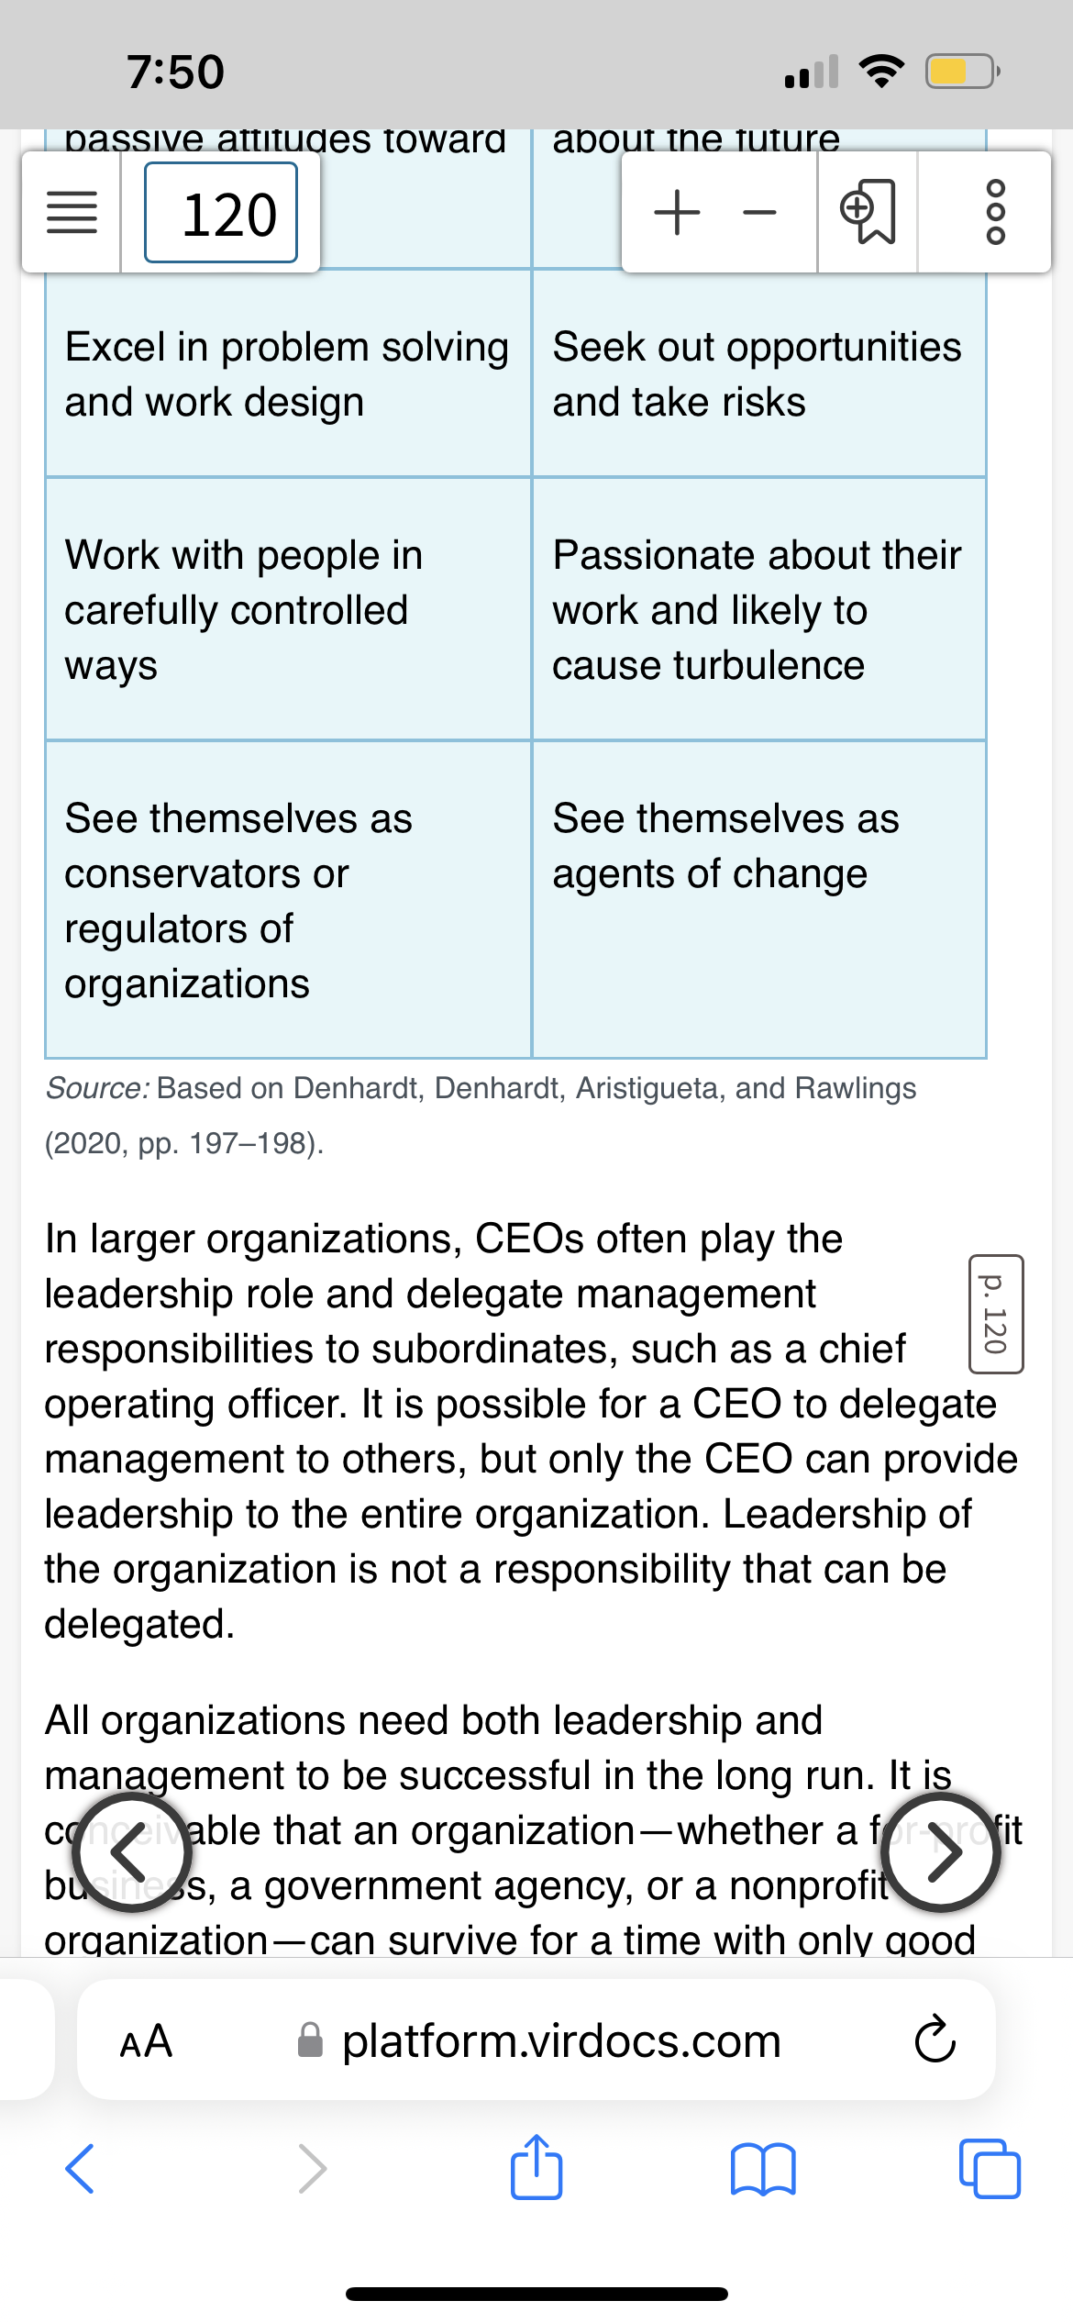Open Safari bookmarks book icon

[x=763, y=2169]
